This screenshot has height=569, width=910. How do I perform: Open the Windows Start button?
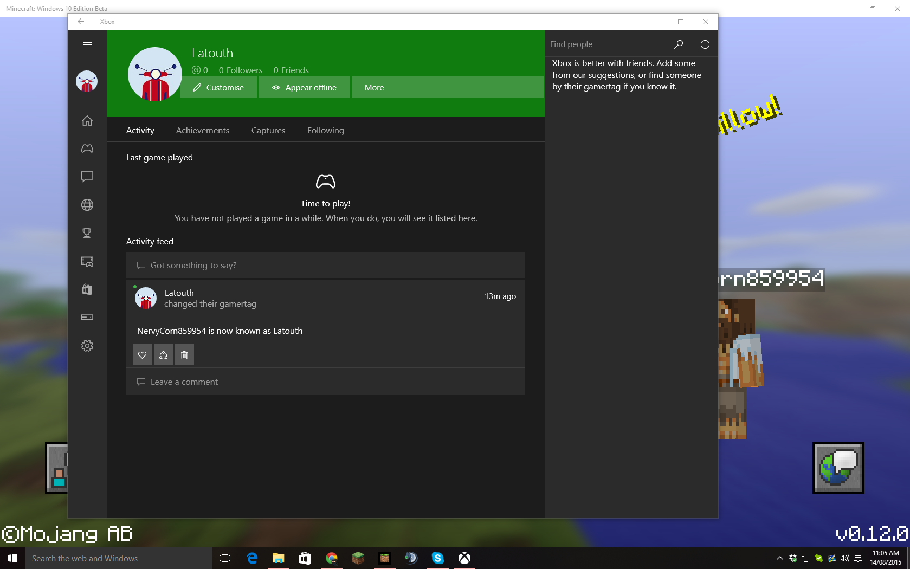click(12, 558)
